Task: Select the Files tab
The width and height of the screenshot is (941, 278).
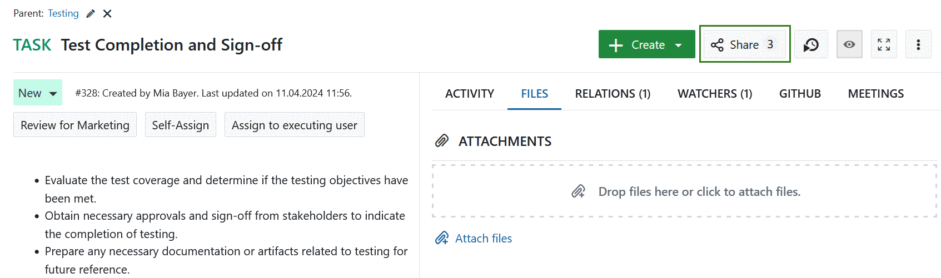Action: point(534,94)
